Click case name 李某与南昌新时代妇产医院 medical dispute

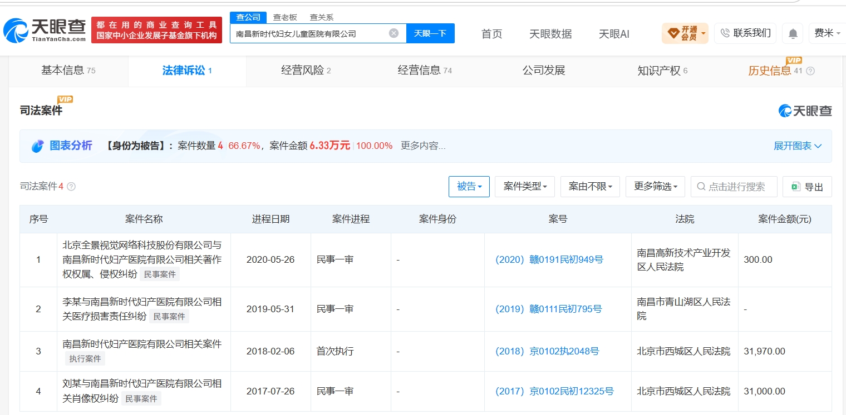pos(142,309)
